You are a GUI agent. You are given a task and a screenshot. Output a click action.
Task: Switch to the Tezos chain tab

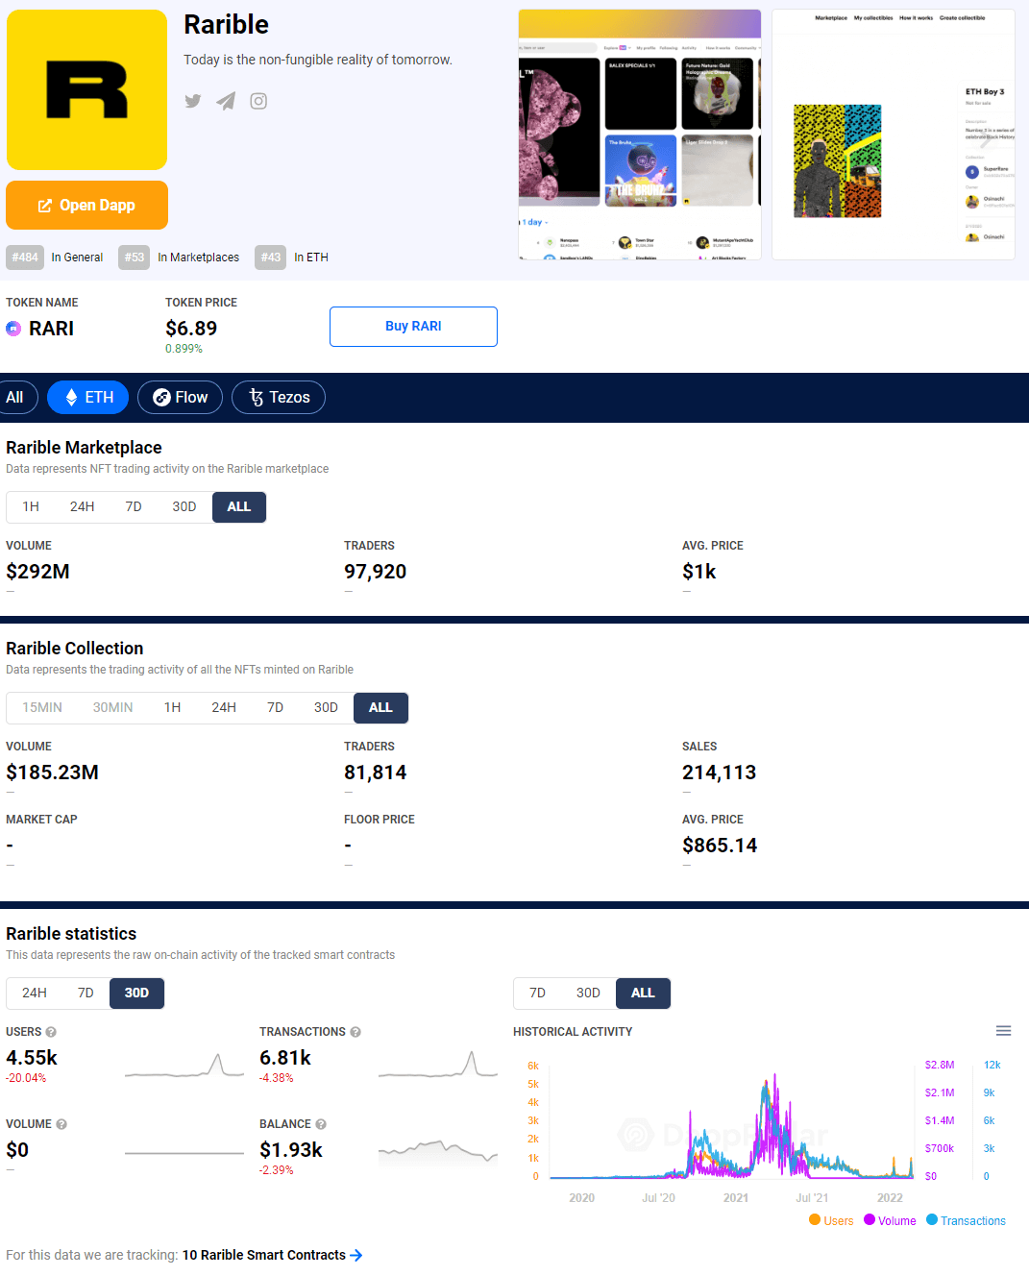[x=278, y=397]
